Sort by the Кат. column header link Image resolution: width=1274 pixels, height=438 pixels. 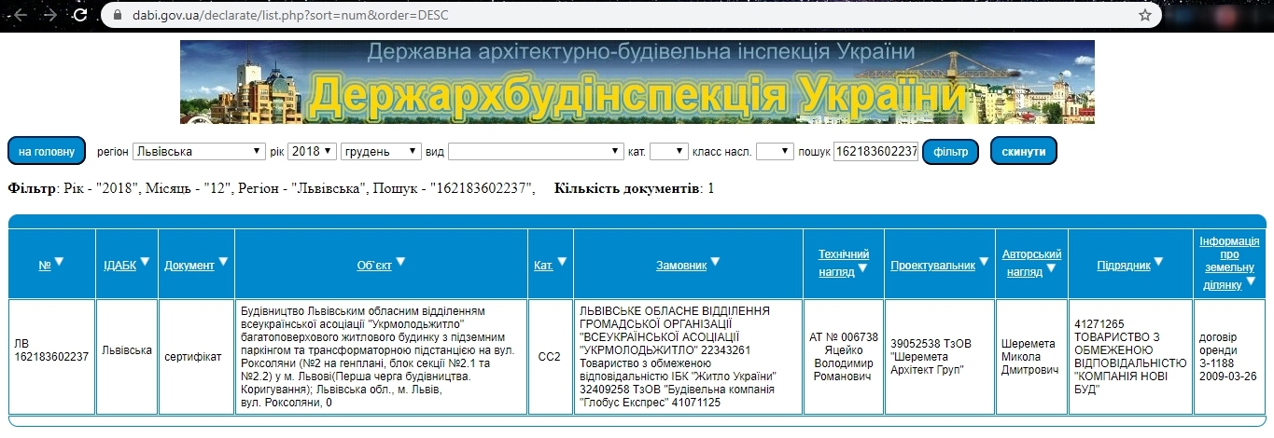[x=543, y=266]
